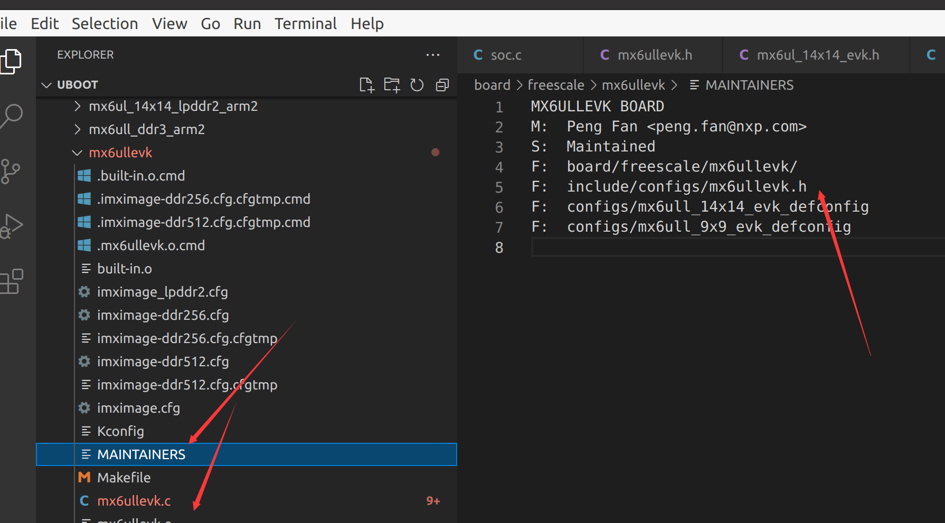
Task: Refresh the Explorer with the refresh icon
Action: click(x=417, y=84)
